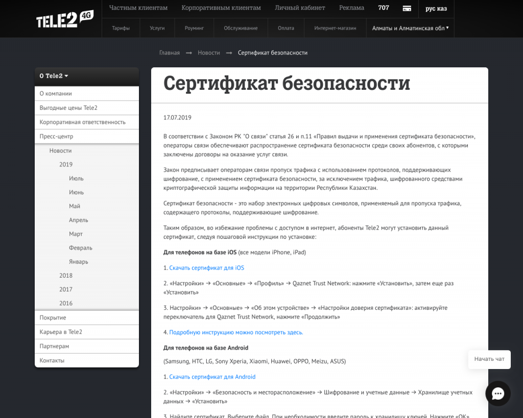This screenshot has height=418, width=523.
Task: Click Скачать сертификат для iOS link
Action: (206, 268)
